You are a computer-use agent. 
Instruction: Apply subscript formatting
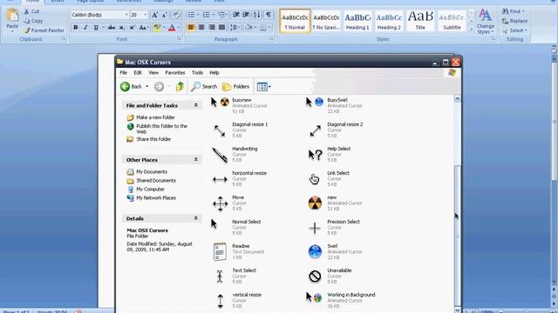coord(122,27)
